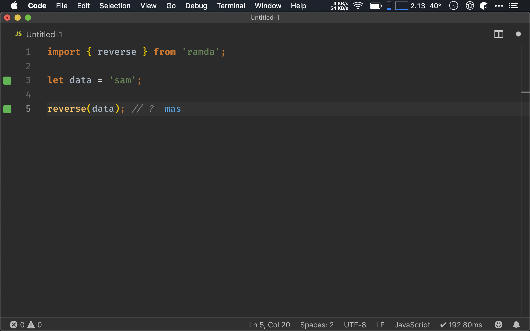This screenshot has height=331, width=530.
Task: Change indentation via Spaces: 2
Action: click(317, 325)
